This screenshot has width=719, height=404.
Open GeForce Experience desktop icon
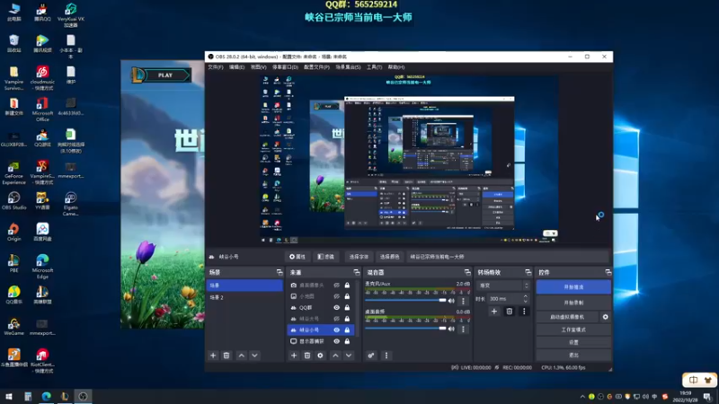[x=13, y=172]
